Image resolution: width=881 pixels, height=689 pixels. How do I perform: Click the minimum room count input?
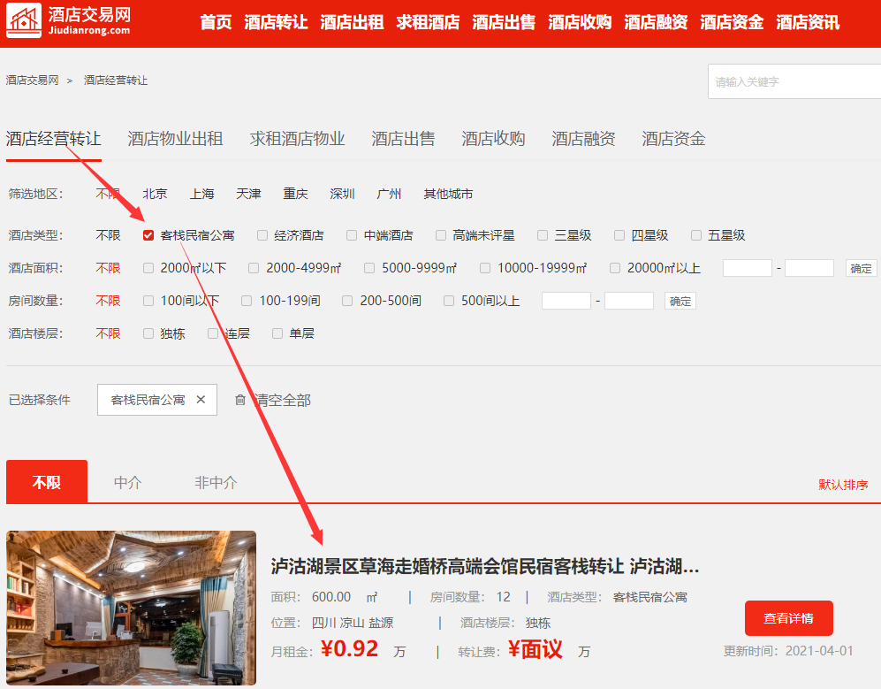click(x=566, y=301)
